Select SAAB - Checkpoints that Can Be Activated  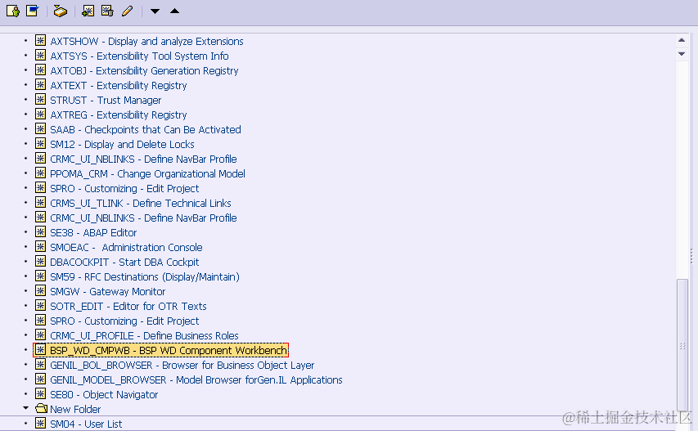point(146,129)
